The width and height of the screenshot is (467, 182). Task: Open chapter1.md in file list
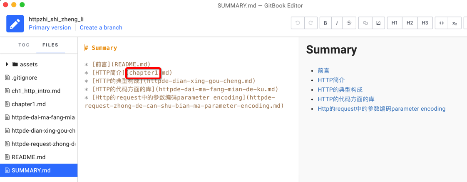coord(29,104)
